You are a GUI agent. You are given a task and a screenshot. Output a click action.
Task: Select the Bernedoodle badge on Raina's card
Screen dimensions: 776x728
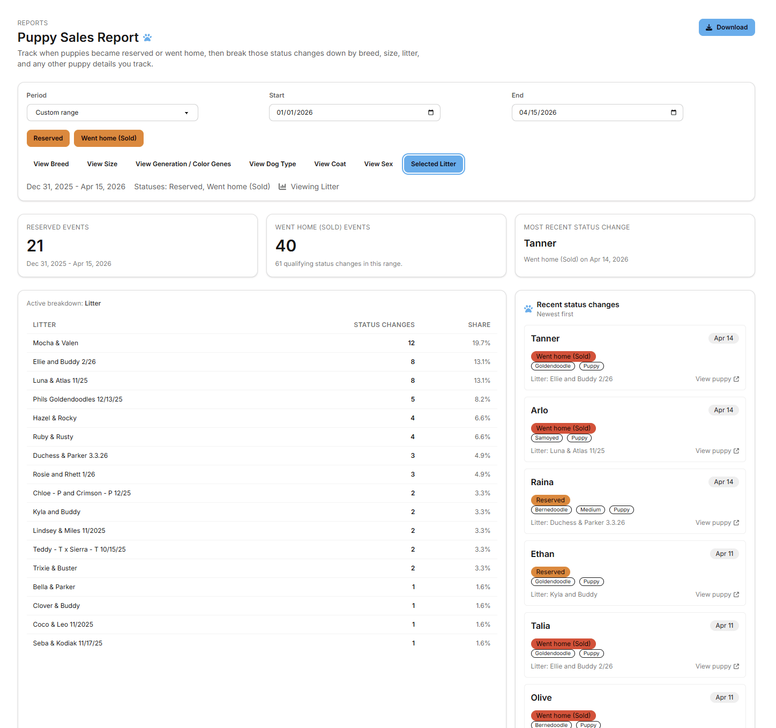coord(551,509)
